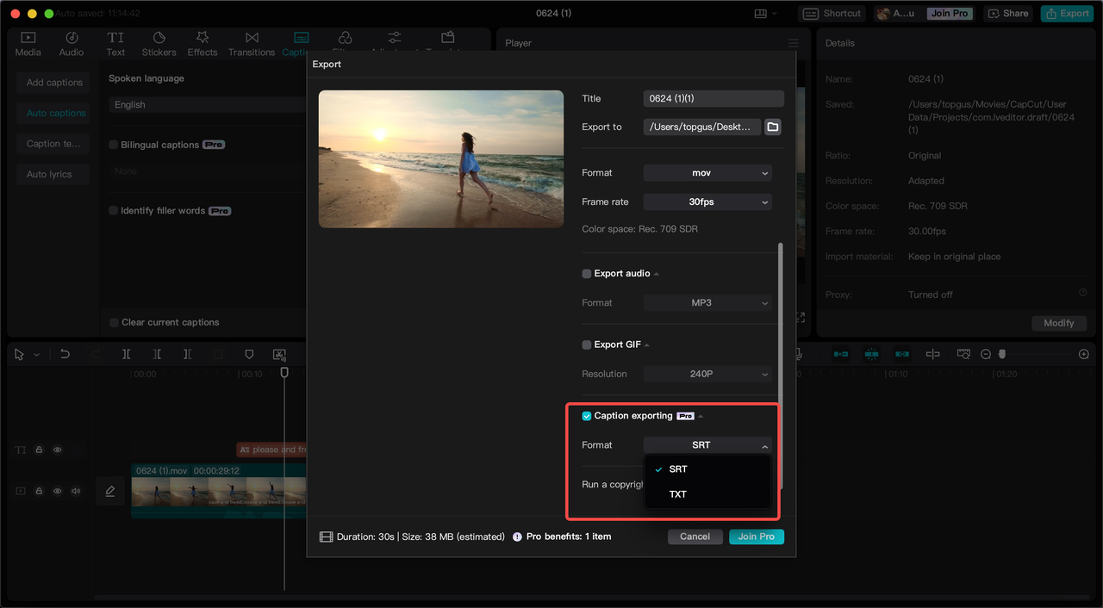Viewport: 1103px width, 608px height.
Task: Click the pencil edit icon beside video track
Action: [x=110, y=491]
